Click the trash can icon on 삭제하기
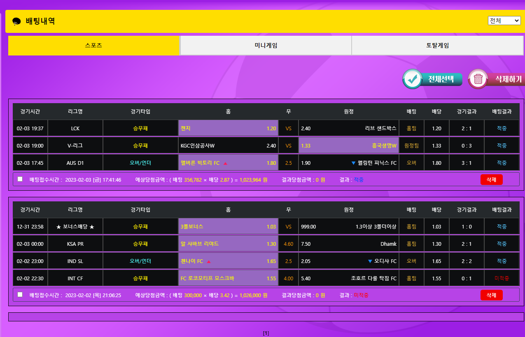 [478, 79]
